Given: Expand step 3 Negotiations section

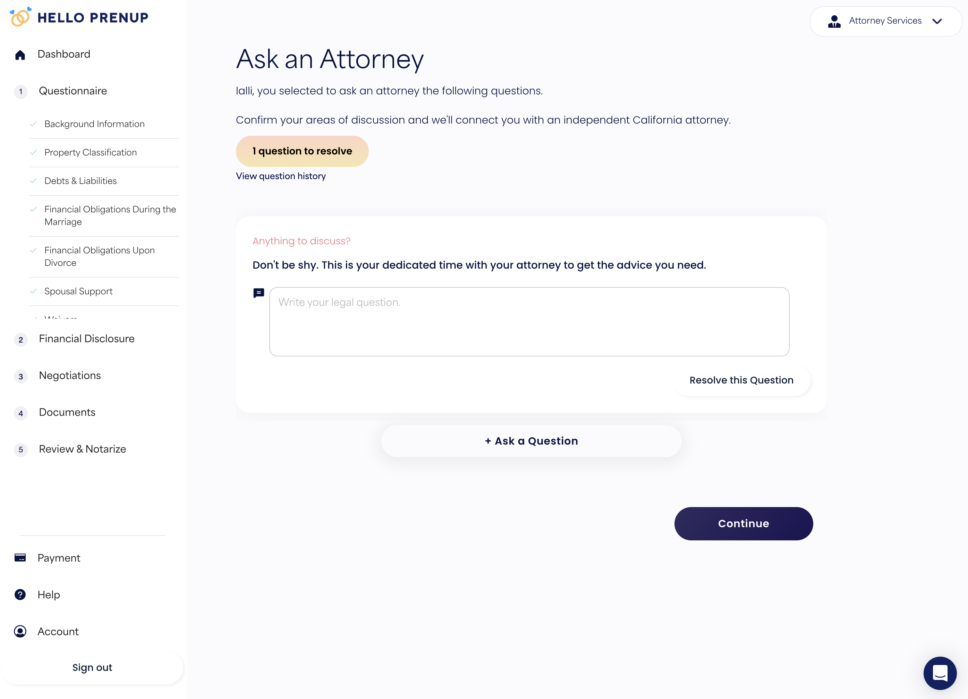Looking at the screenshot, I should point(70,375).
